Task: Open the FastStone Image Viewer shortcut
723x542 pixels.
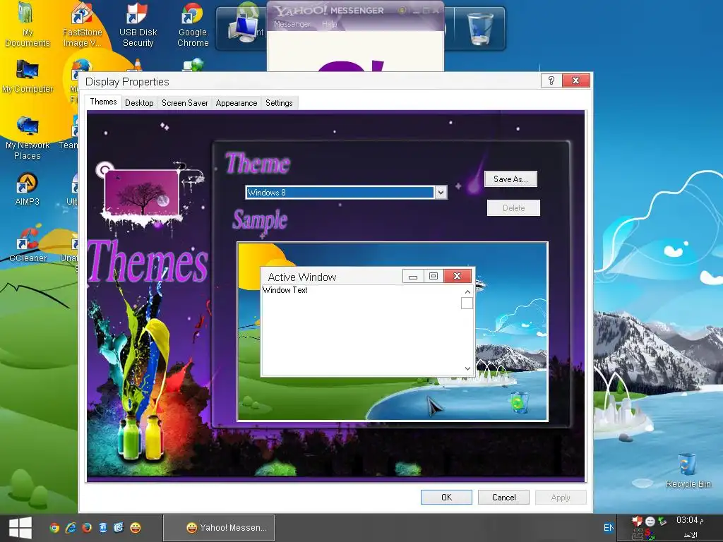Action: (82, 25)
